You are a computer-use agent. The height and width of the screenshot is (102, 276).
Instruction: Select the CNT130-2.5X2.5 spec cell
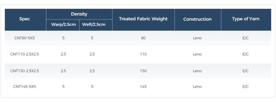(x=25, y=71)
